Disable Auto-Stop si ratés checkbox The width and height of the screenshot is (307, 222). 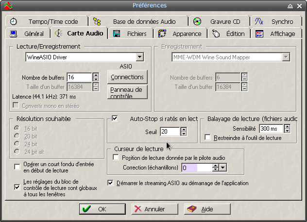point(115,118)
